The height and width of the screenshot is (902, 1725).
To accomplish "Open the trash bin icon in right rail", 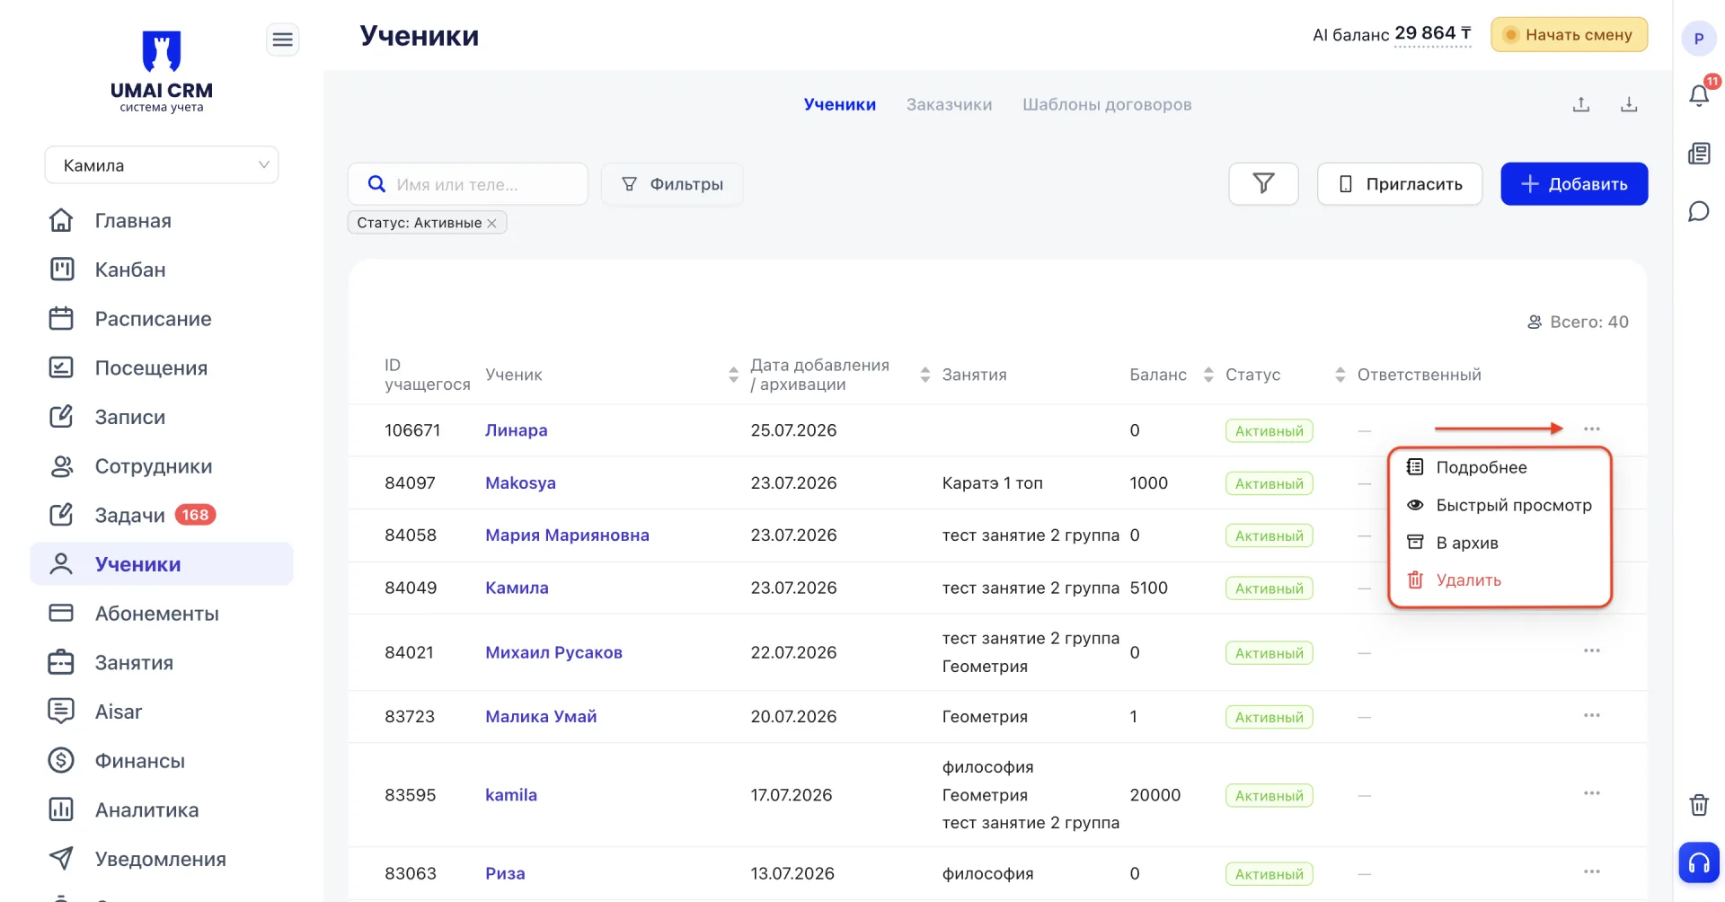I will (1699, 804).
